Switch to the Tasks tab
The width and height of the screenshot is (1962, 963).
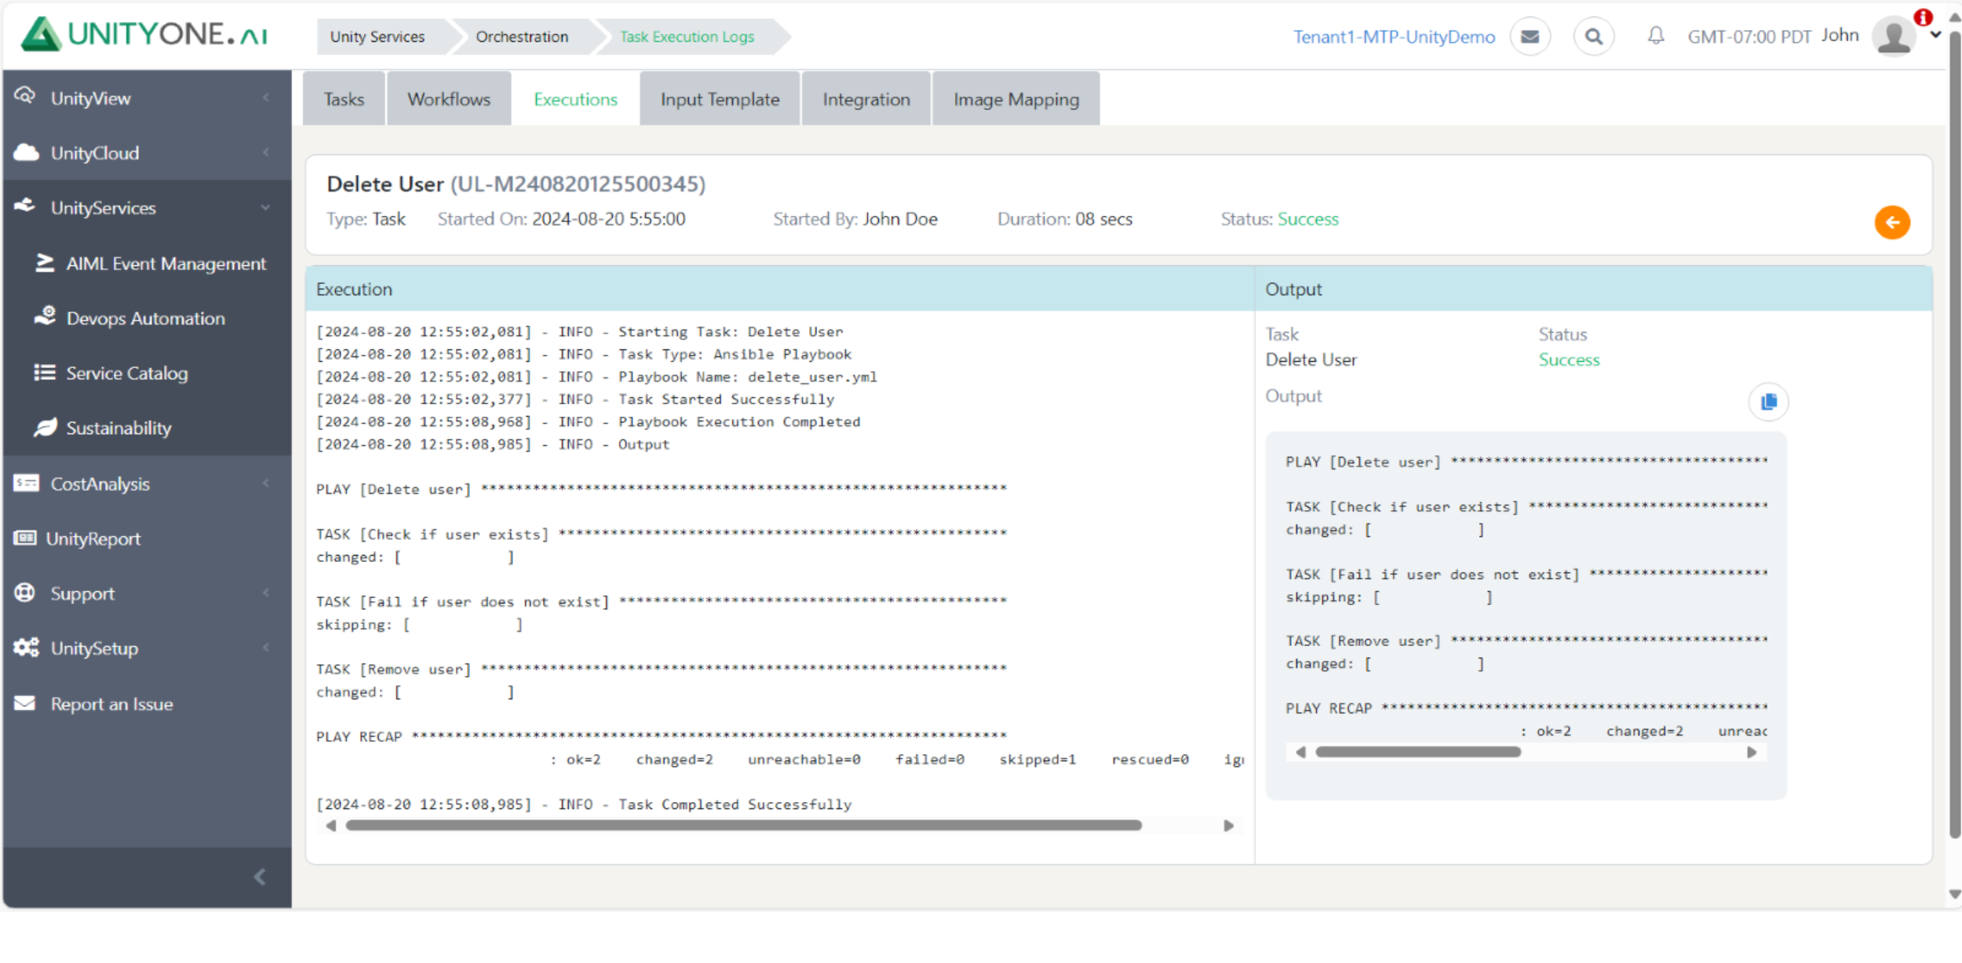point(344,99)
